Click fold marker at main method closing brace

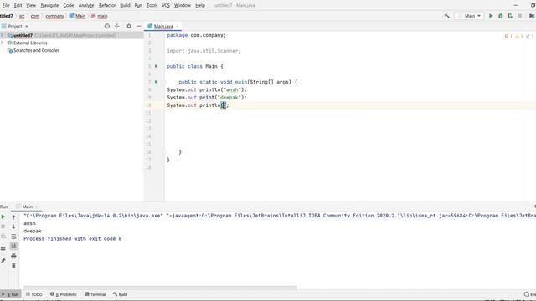pos(164,152)
